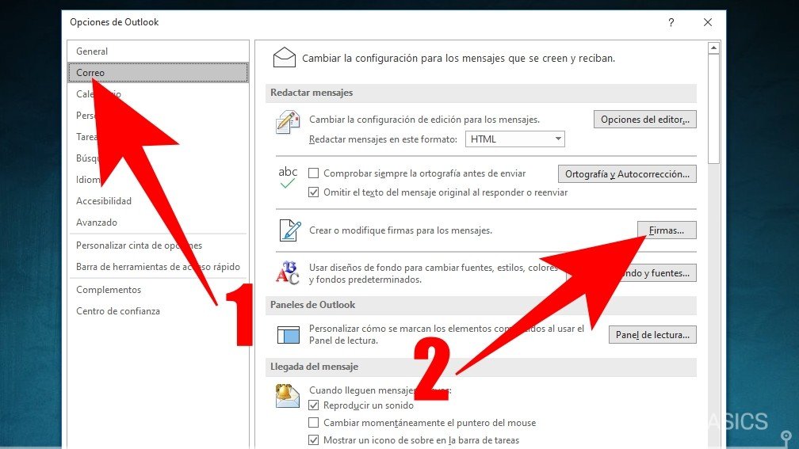Image resolution: width=799 pixels, height=449 pixels.
Task: Click the Reading pane layout icon
Action: pos(289,335)
